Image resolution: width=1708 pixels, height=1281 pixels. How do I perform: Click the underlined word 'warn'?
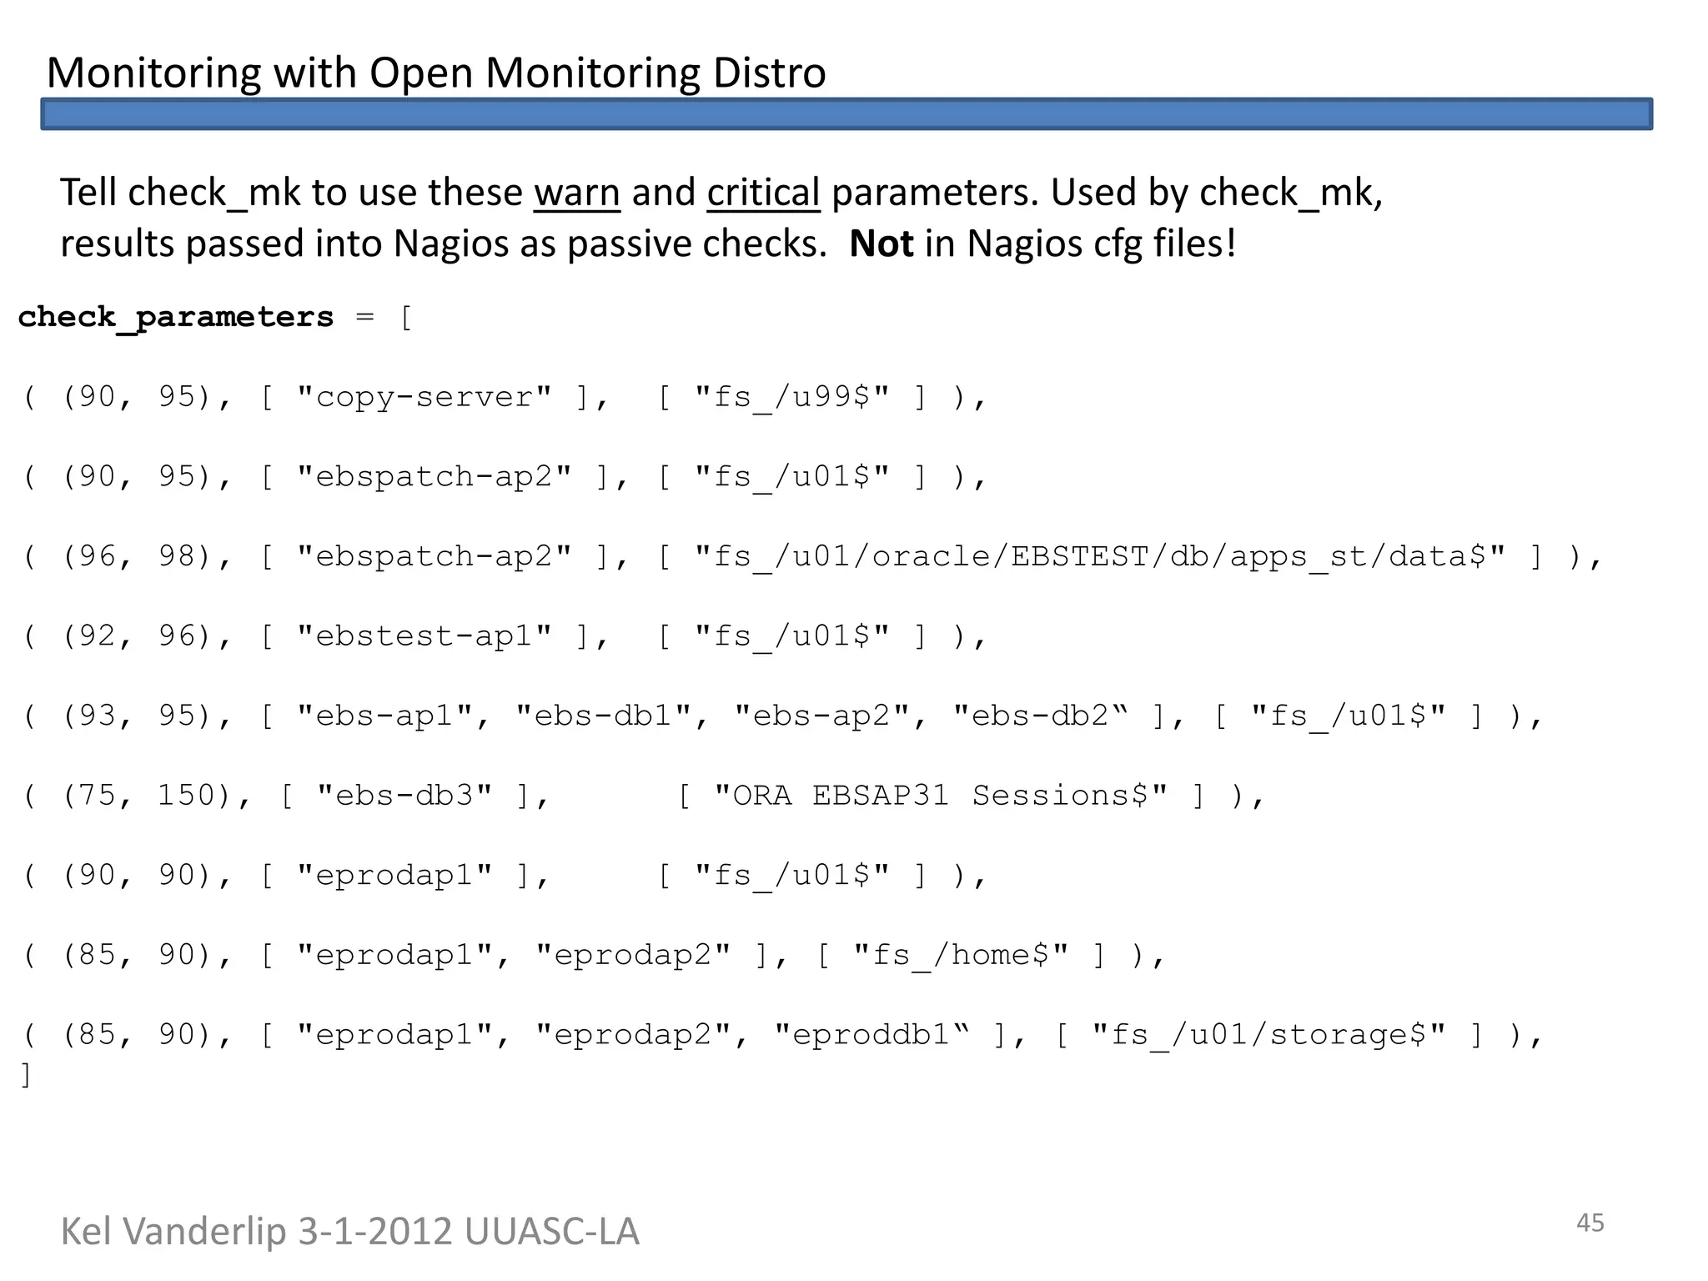point(576,193)
